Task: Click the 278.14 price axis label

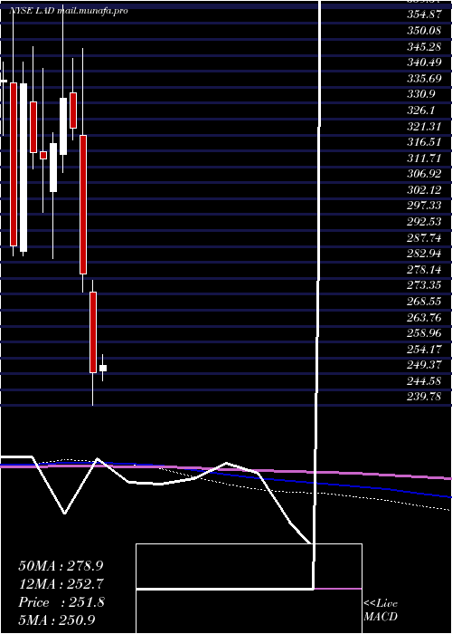Action: click(424, 270)
